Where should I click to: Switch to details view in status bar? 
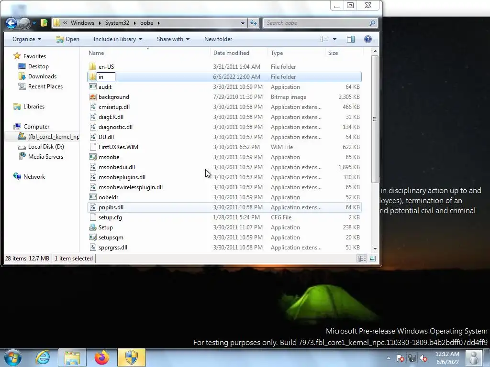click(x=362, y=259)
